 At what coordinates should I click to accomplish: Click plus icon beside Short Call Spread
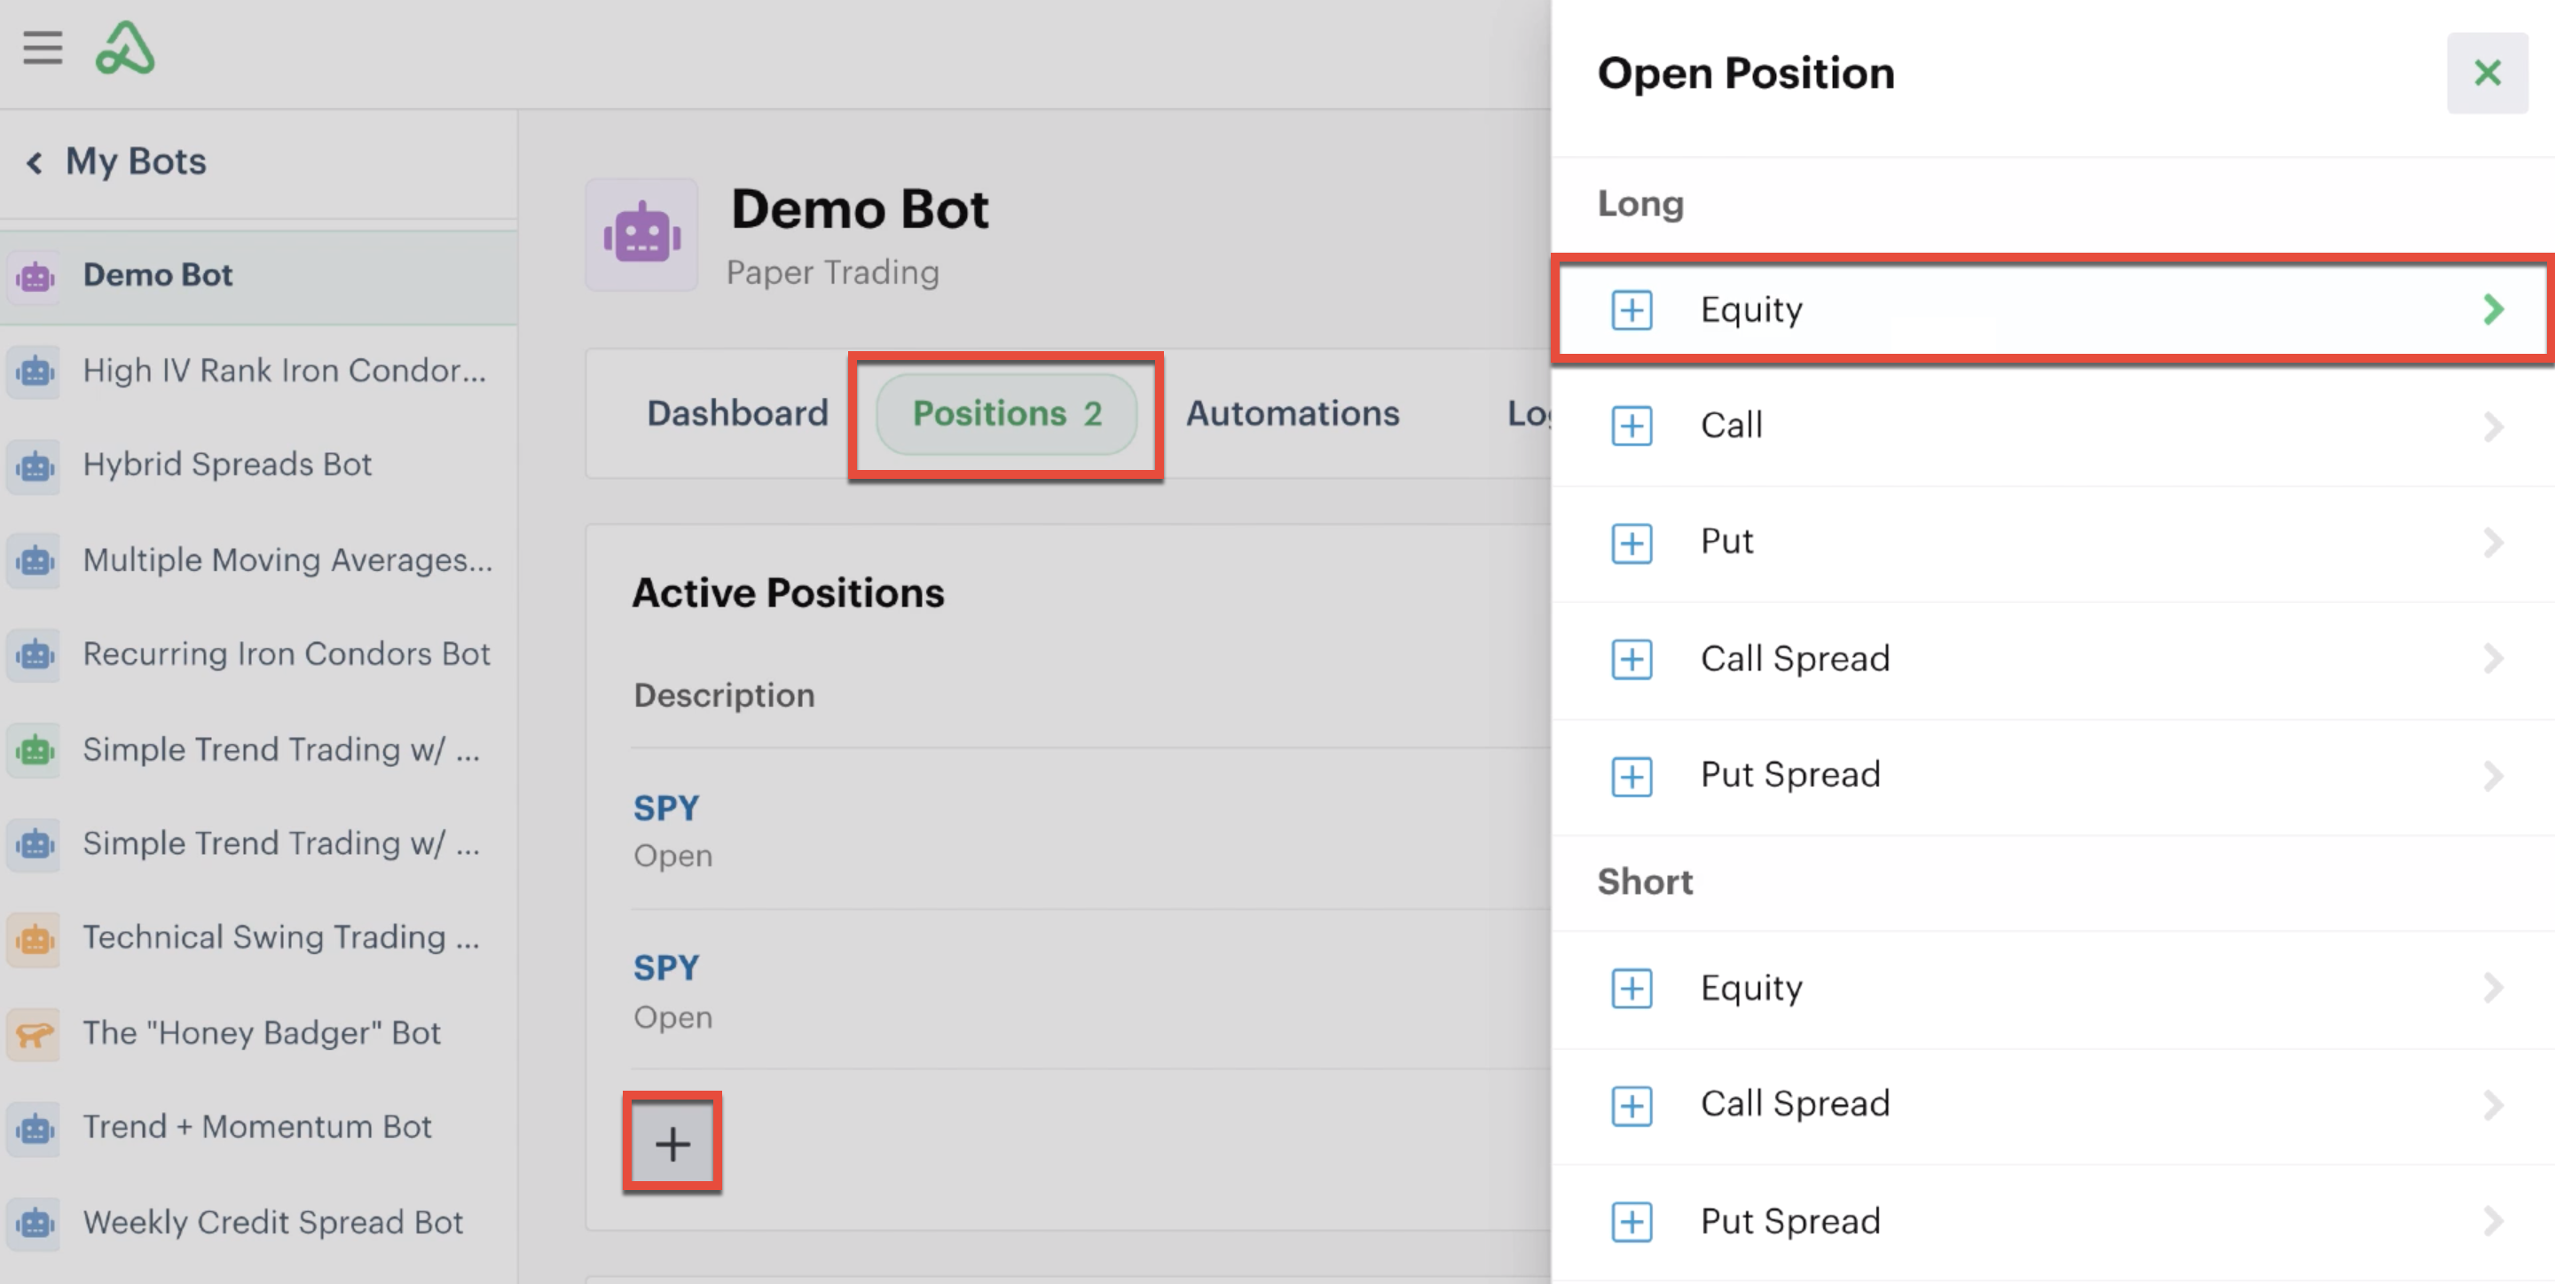click(x=1631, y=1106)
